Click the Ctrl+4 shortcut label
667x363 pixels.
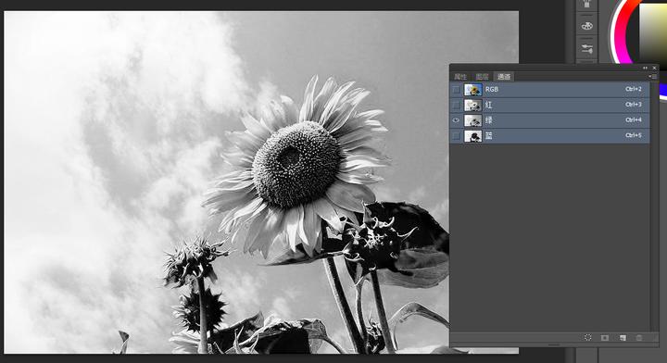634,119
